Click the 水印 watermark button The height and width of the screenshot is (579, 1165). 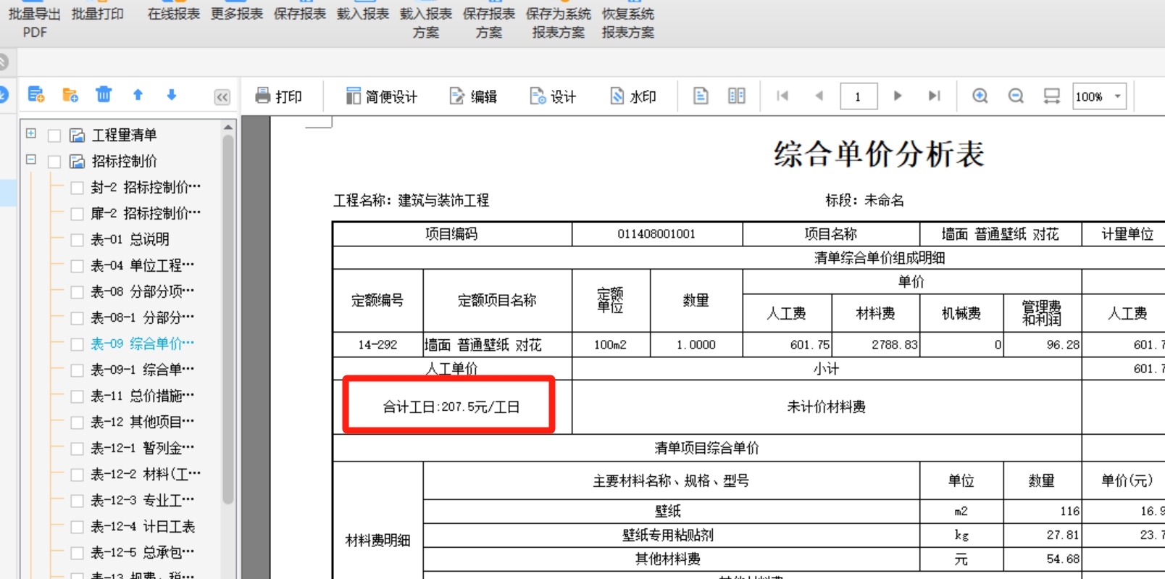[x=632, y=96]
